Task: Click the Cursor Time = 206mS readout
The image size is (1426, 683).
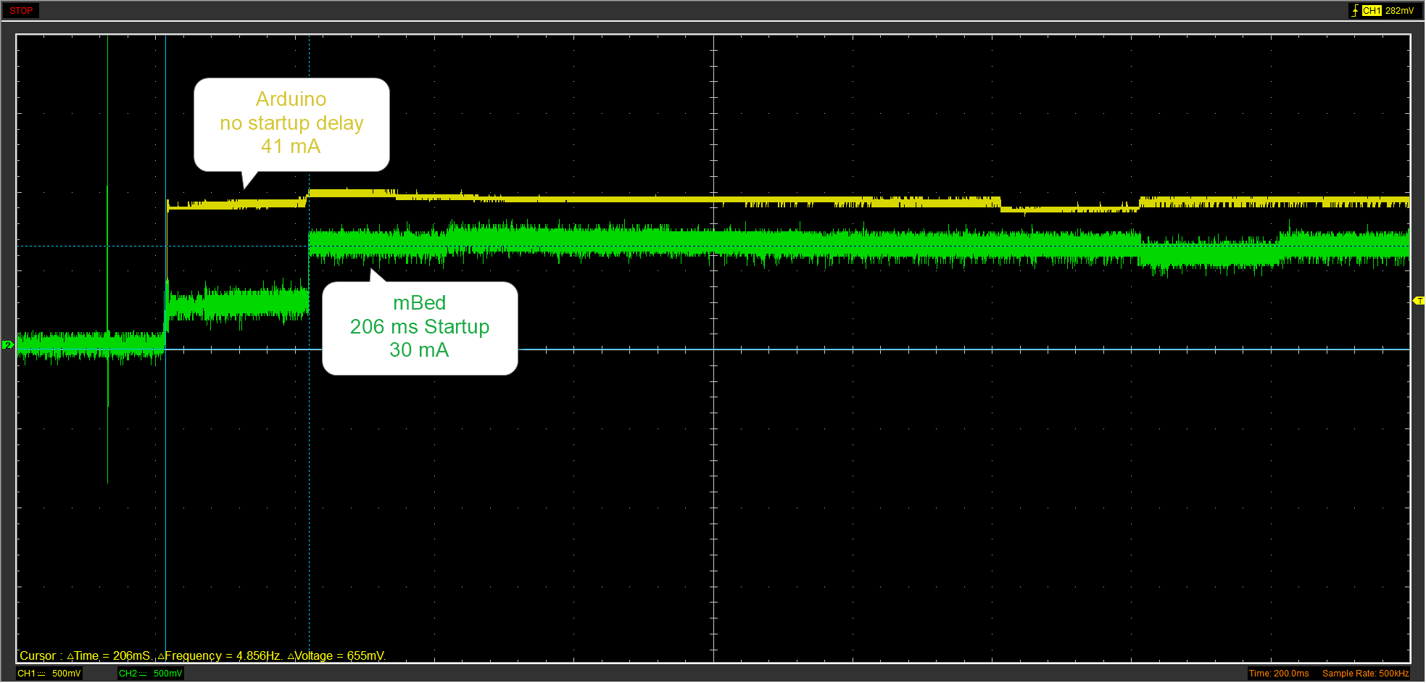Action: pos(85,655)
